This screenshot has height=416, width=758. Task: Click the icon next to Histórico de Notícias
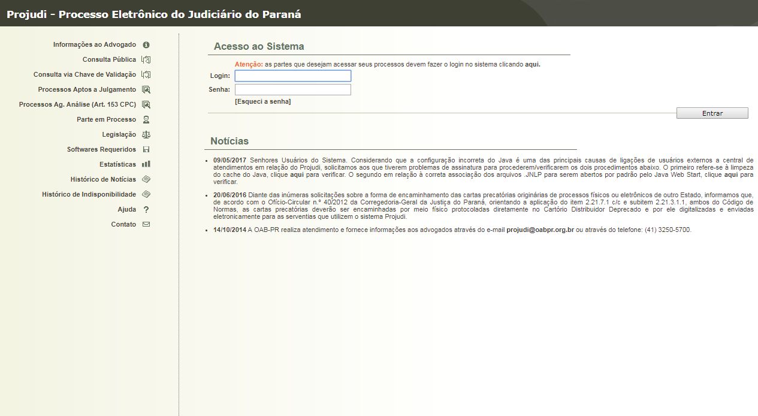click(146, 179)
